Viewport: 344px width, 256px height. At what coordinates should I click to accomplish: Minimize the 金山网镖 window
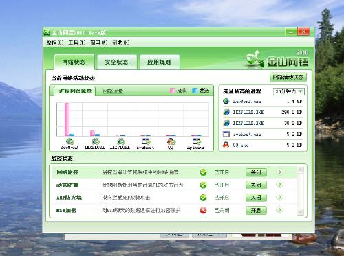[291, 32]
